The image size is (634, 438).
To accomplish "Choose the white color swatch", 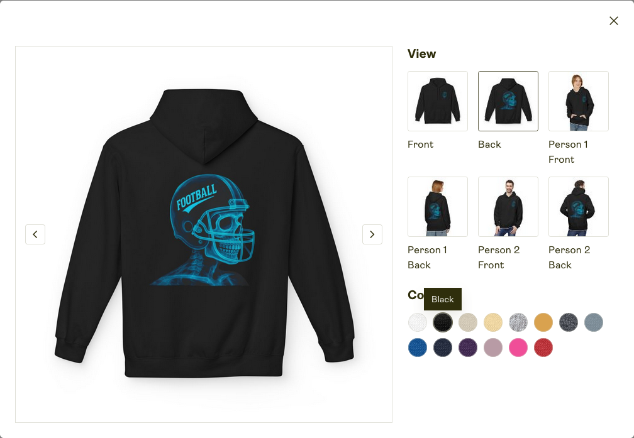I will pos(418,322).
